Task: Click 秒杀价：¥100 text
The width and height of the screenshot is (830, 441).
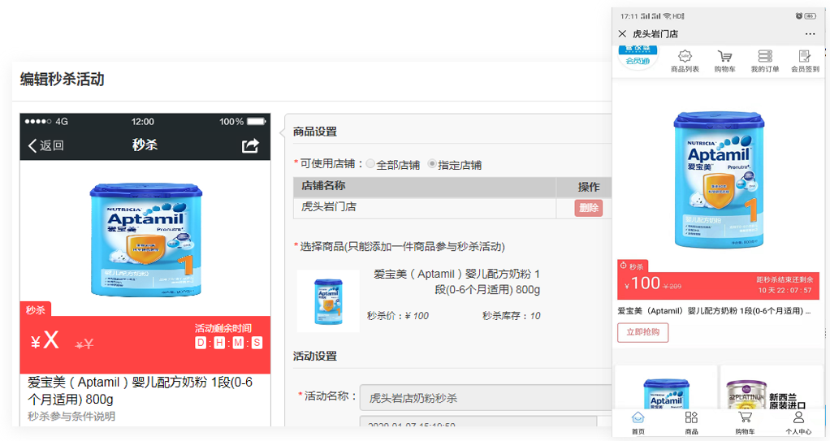Action: tap(397, 316)
